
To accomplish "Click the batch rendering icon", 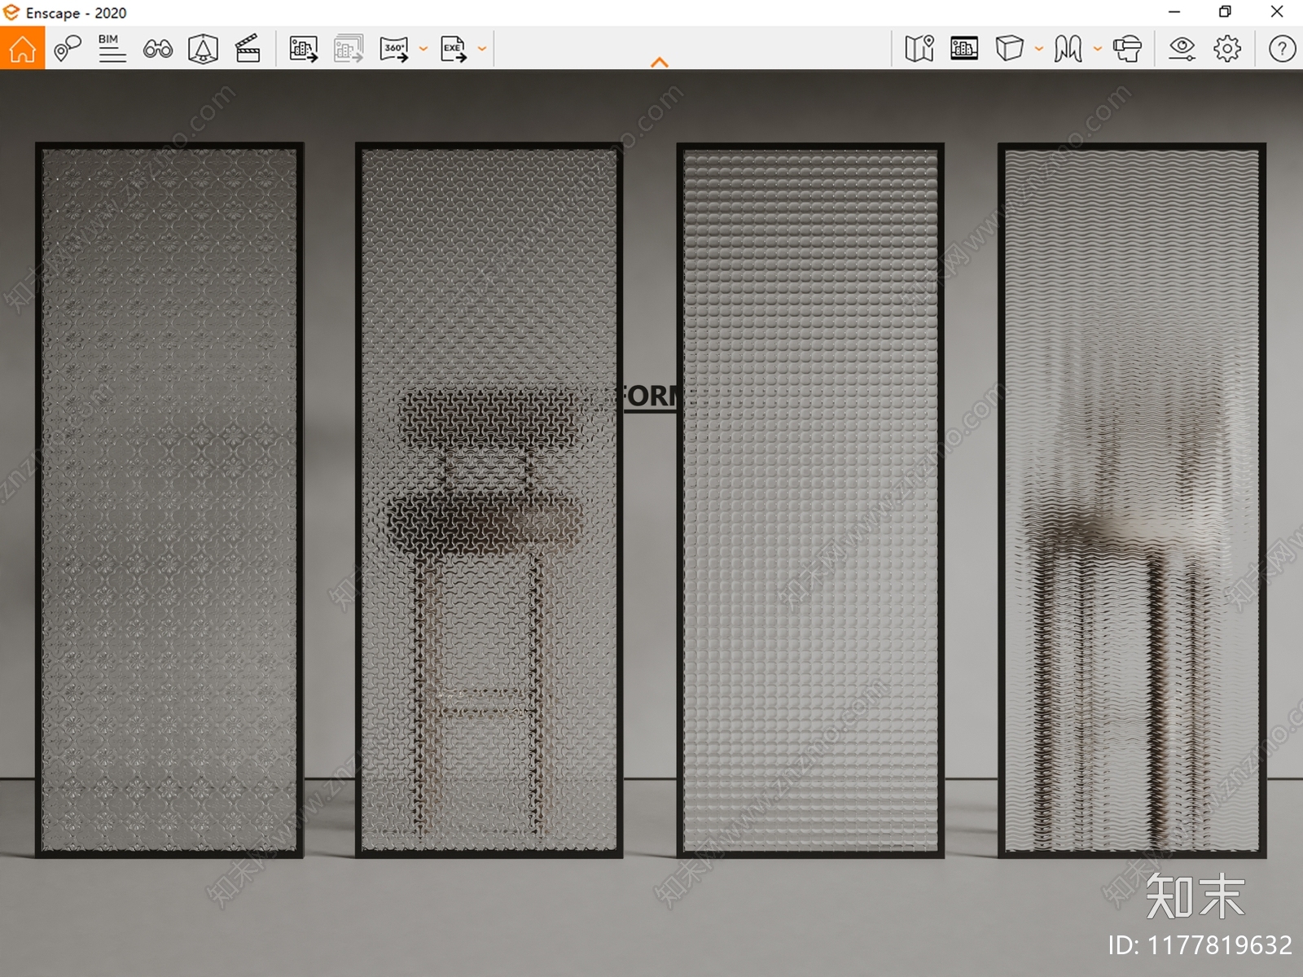I will pyautogui.click(x=349, y=49).
